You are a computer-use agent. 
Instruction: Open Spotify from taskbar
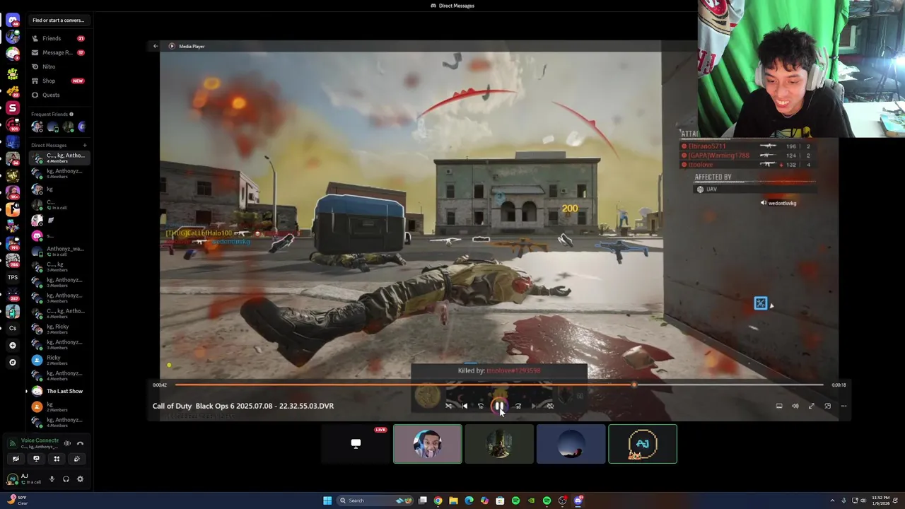coord(515,501)
